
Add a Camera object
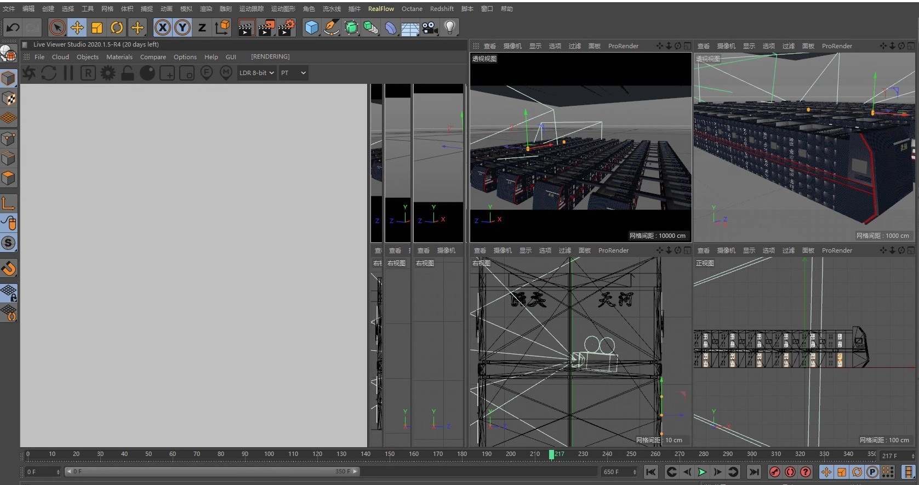430,27
